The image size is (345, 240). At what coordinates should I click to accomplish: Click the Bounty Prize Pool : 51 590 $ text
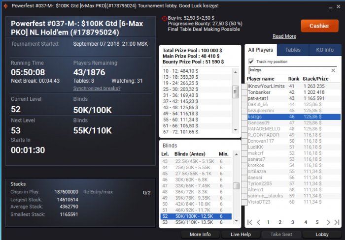[193, 62]
